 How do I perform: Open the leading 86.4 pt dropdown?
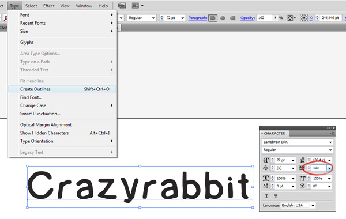pyautogui.click(x=329, y=160)
